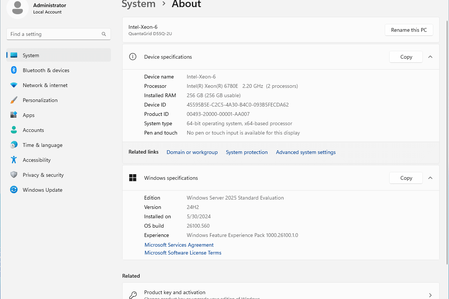Copy the Device specifications
449x299 pixels.
pos(406,57)
